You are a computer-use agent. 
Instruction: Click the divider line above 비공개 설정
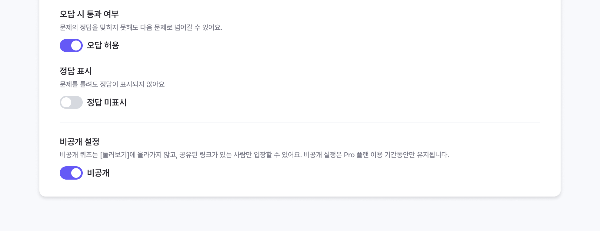(x=299, y=122)
